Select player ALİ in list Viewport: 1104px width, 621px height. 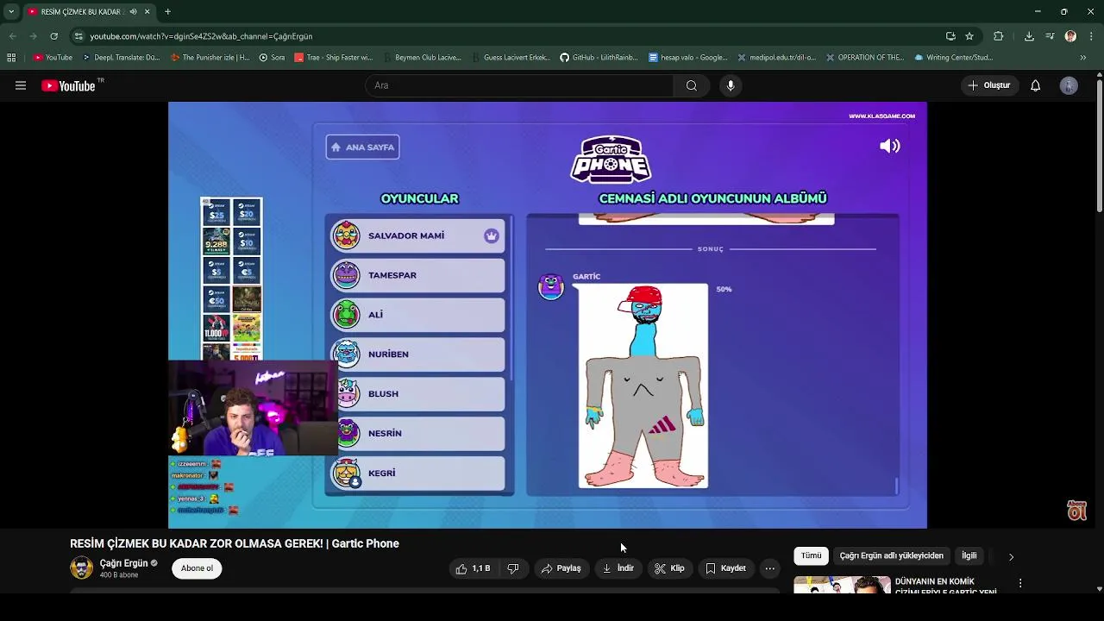pos(417,315)
